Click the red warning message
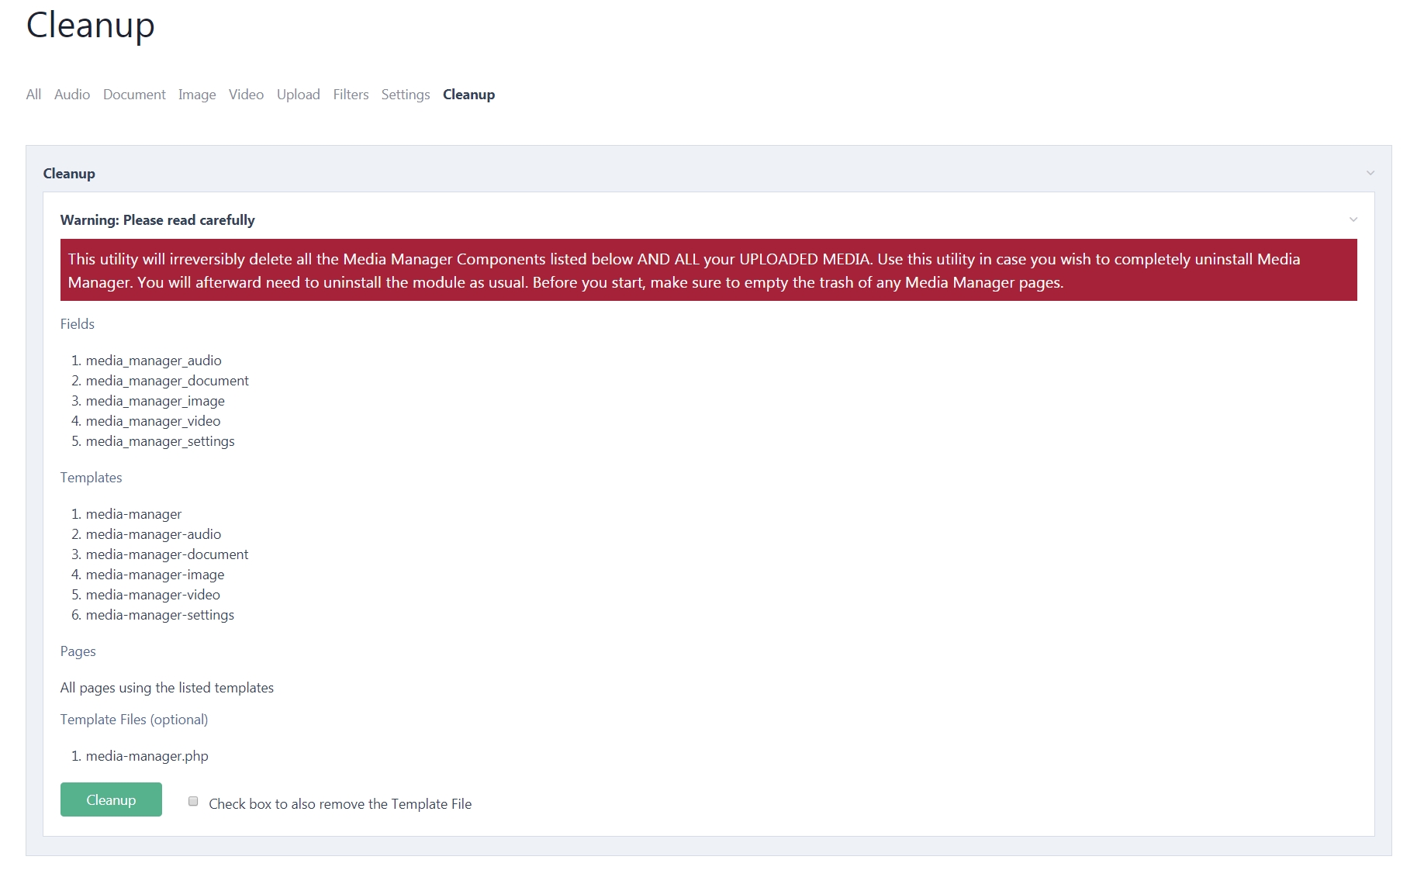Viewport: 1424px width, 884px height. tap(709, 270)
